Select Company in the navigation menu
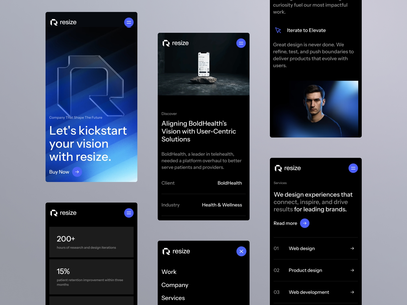This screenshot has width=407, height=305. 175,285
